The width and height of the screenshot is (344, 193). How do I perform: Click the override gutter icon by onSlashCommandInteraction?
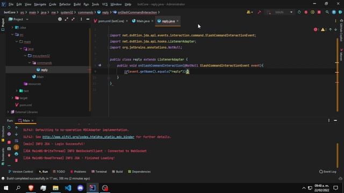(x=99, y=65)
